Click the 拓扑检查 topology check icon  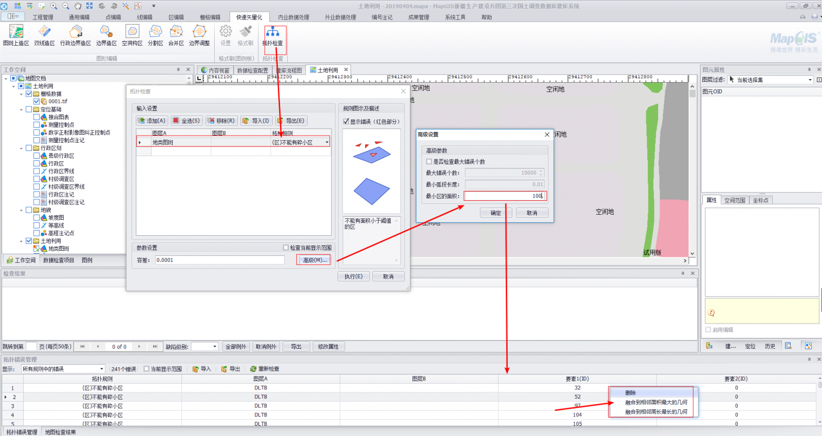pyautogui.click(x=272, y=33)
